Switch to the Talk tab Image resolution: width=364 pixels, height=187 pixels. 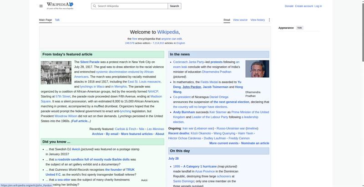57,20
